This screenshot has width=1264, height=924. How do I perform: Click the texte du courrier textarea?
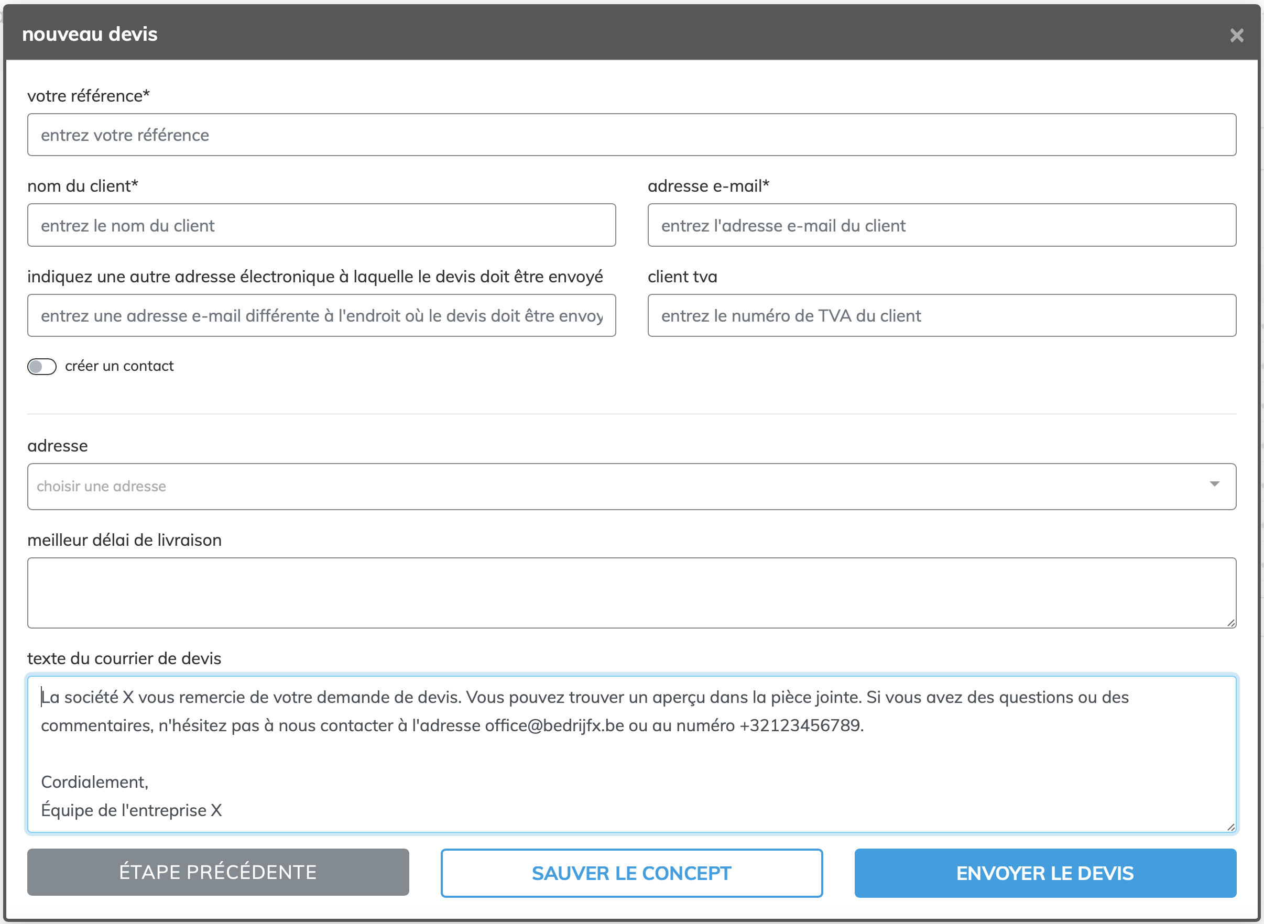(x=631, y=754)
